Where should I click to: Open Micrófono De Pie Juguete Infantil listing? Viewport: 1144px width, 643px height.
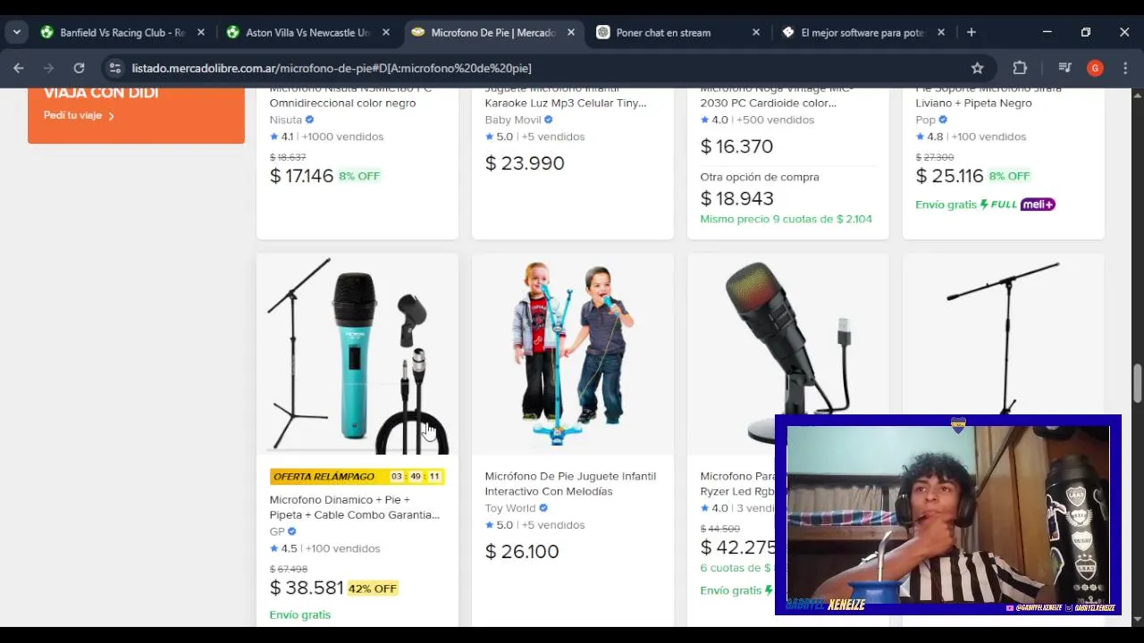coord(570,484)
